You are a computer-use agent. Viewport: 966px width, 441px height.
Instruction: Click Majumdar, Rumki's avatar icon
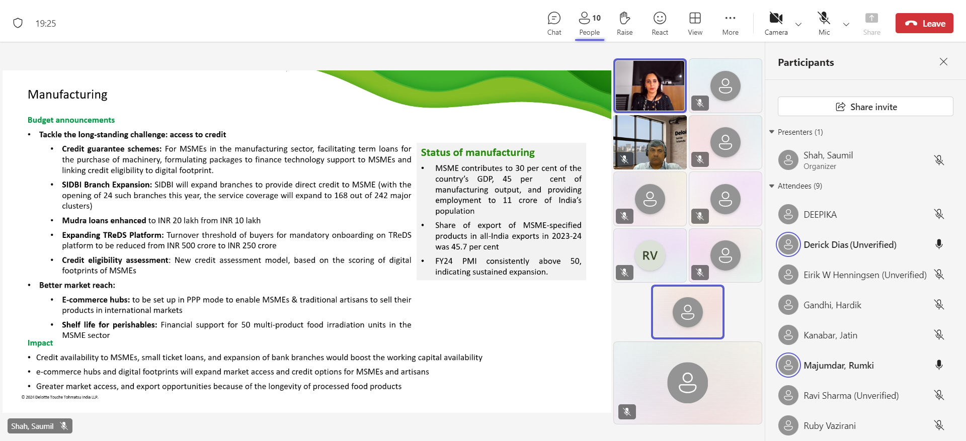[x=788, y=365]
